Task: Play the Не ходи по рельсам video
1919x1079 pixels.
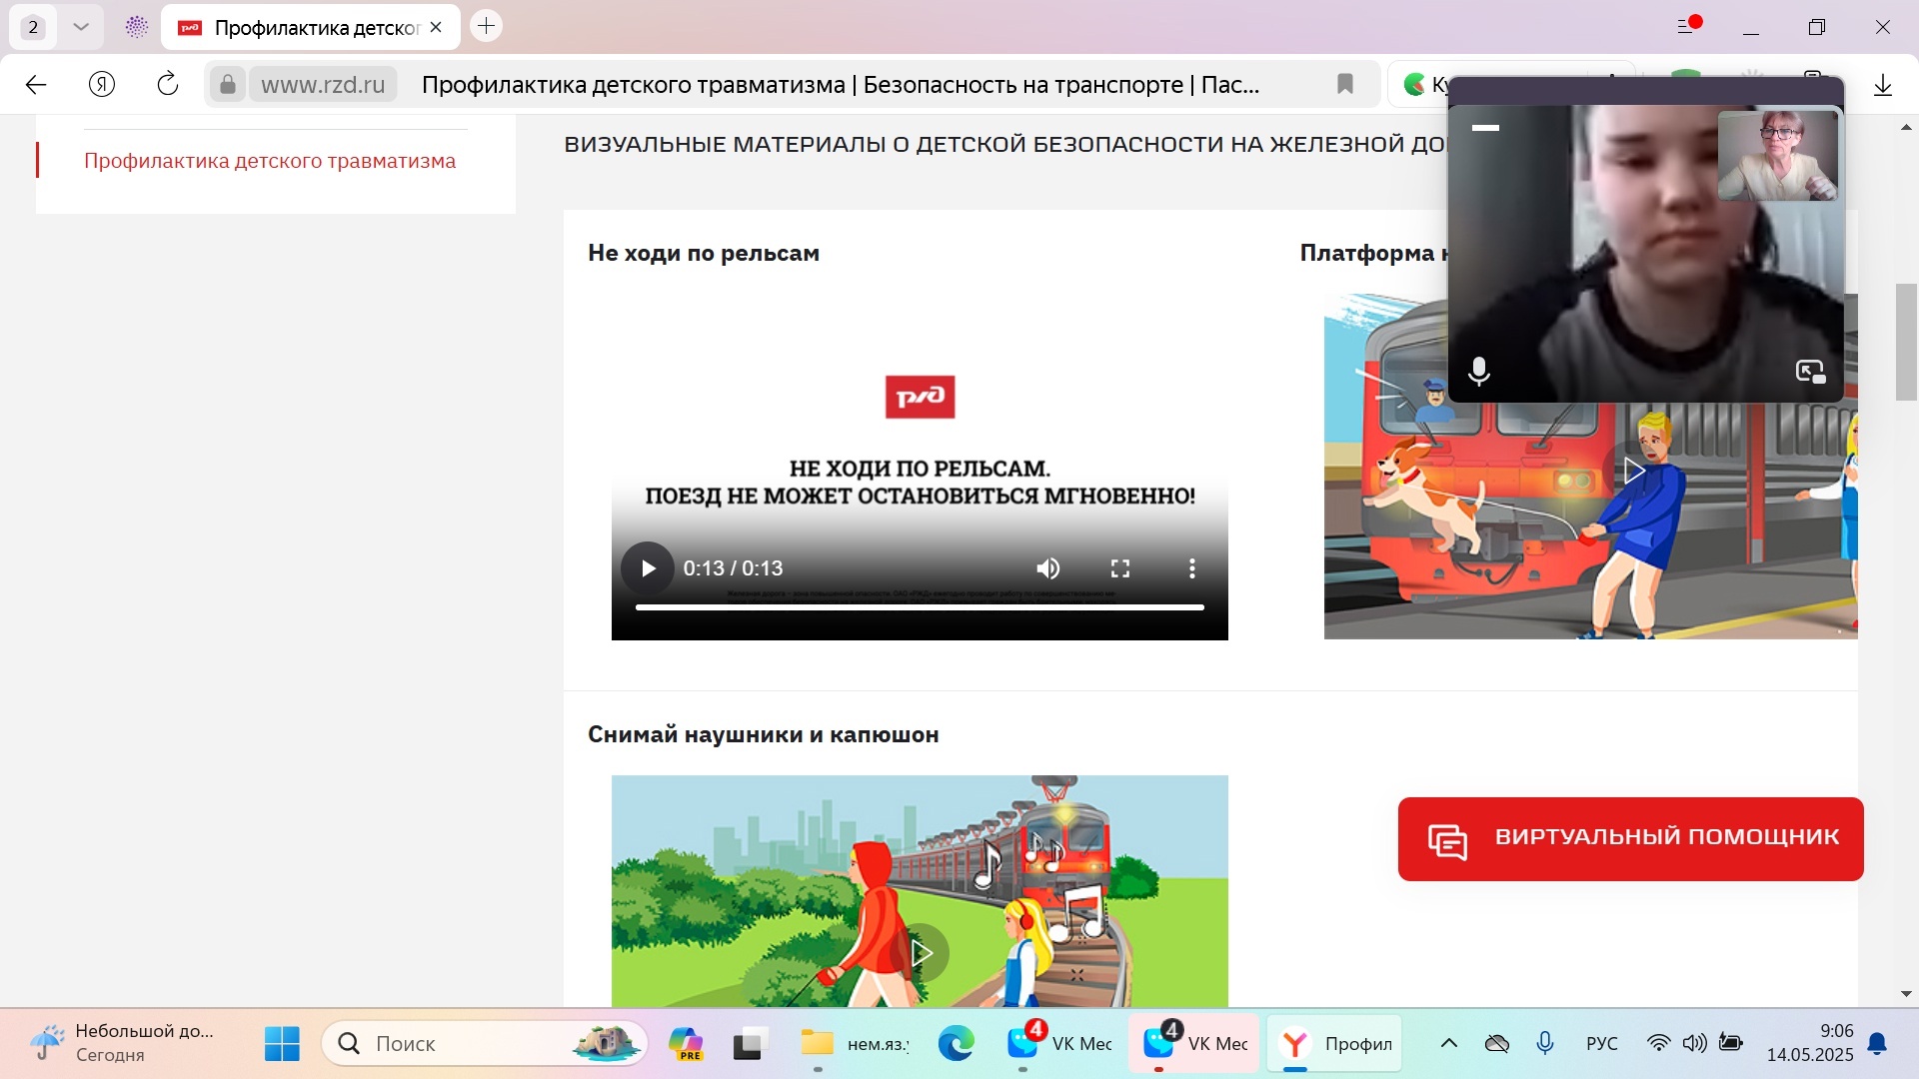Action: [x=648, y=568]
